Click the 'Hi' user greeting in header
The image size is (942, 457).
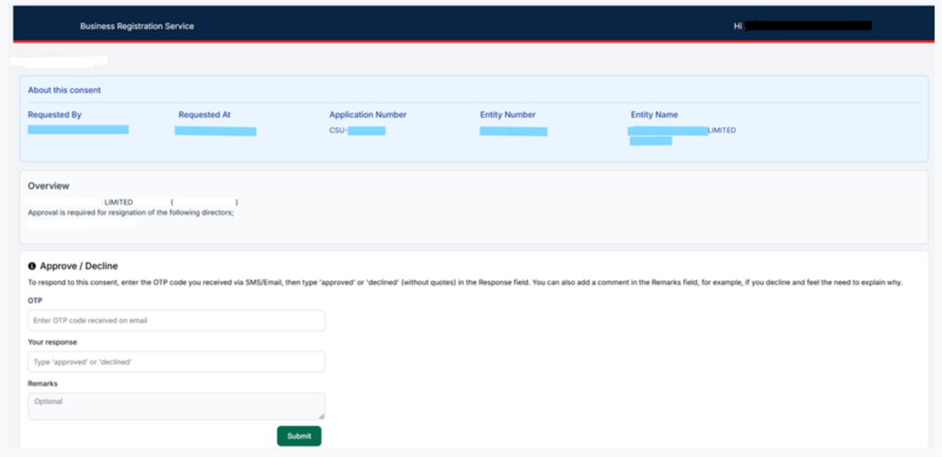click(x=738, y=27)
